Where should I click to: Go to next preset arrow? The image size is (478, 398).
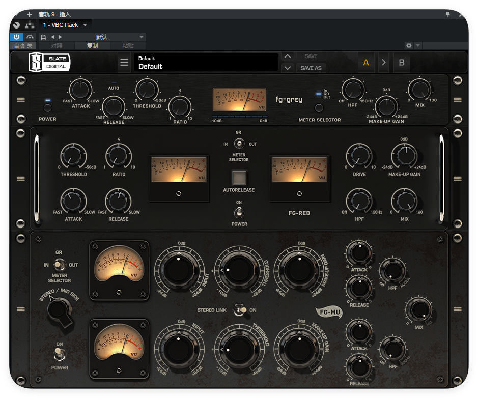click(60, 37)
